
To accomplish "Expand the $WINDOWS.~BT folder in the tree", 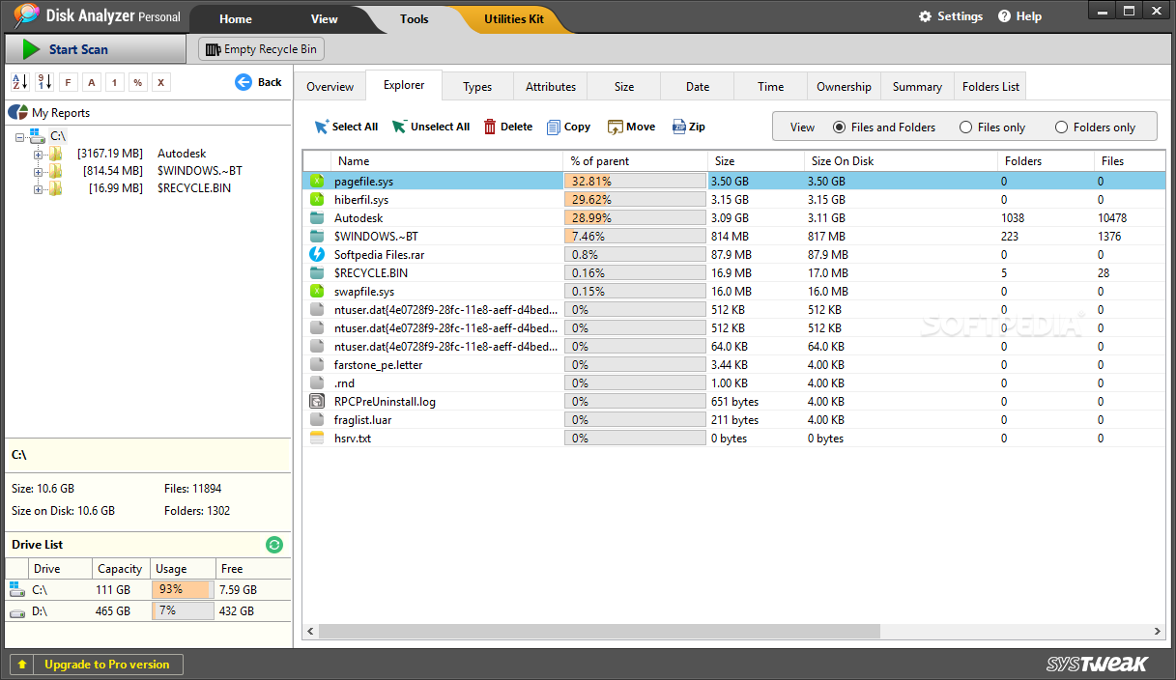I will (39, 171).
